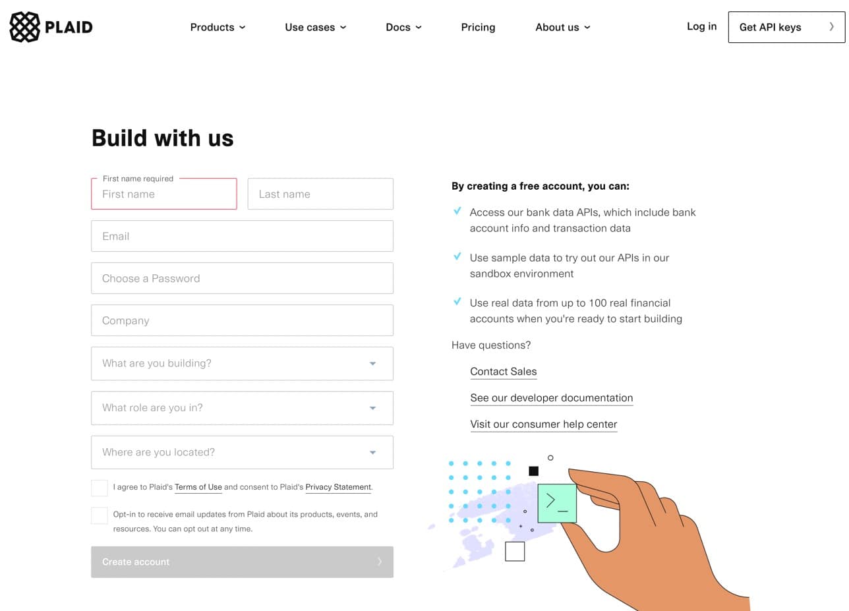Click the arrow on the Get API keys button
The height and width of the screenshot is (611, 849).
point(832,27)
